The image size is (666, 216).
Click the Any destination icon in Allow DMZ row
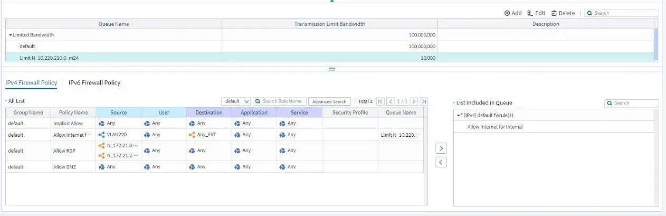192,167
